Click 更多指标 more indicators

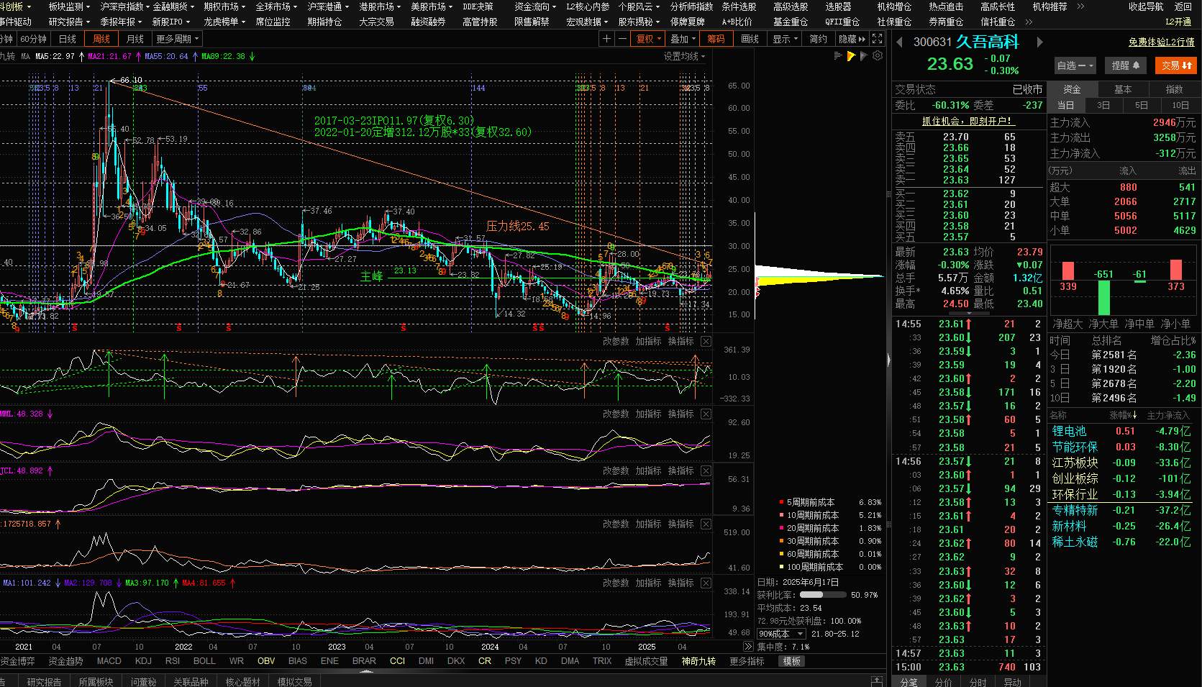coord(747,660)
